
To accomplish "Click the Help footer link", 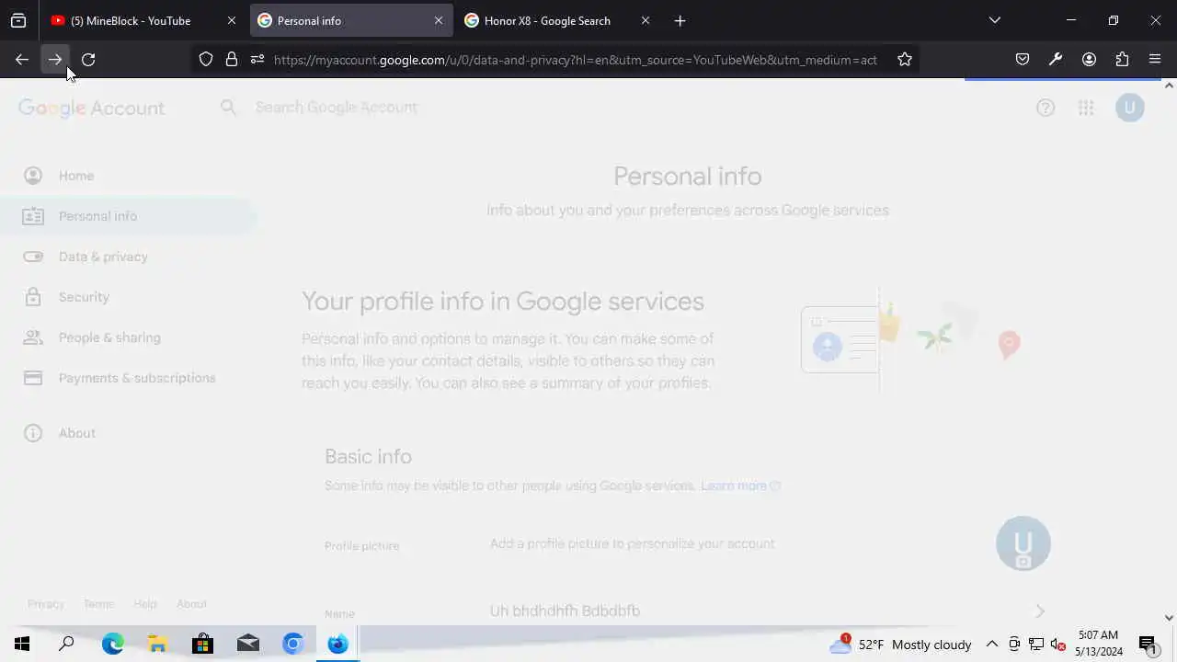I will pos(145,604).
